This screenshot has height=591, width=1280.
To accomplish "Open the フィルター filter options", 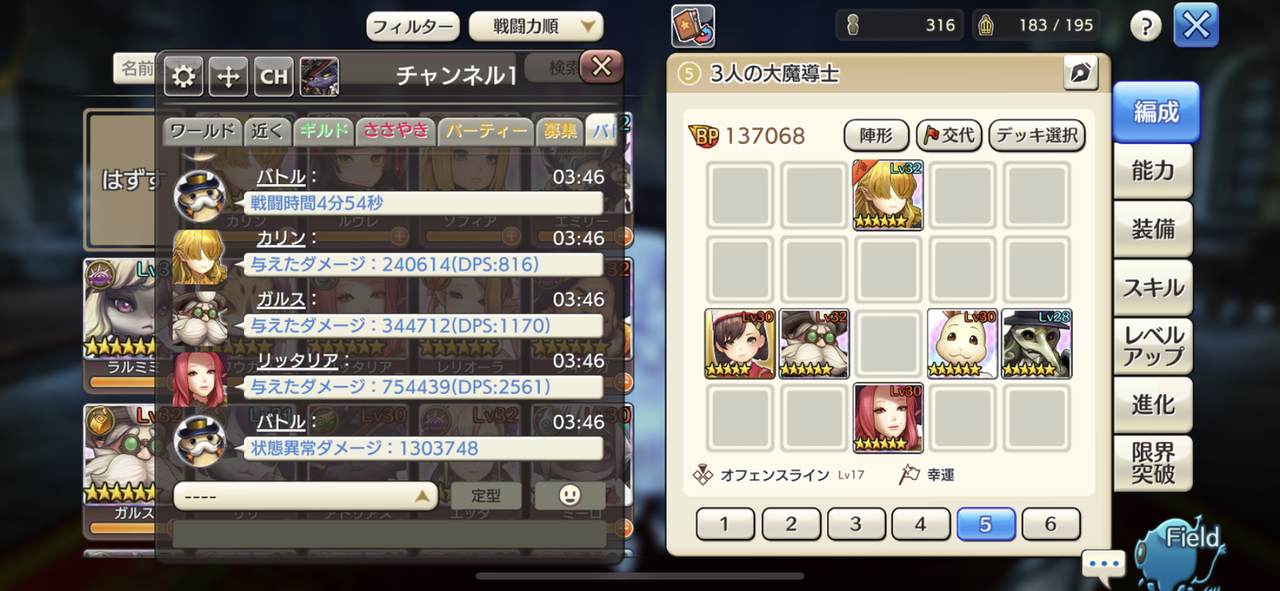I will 413,26.
